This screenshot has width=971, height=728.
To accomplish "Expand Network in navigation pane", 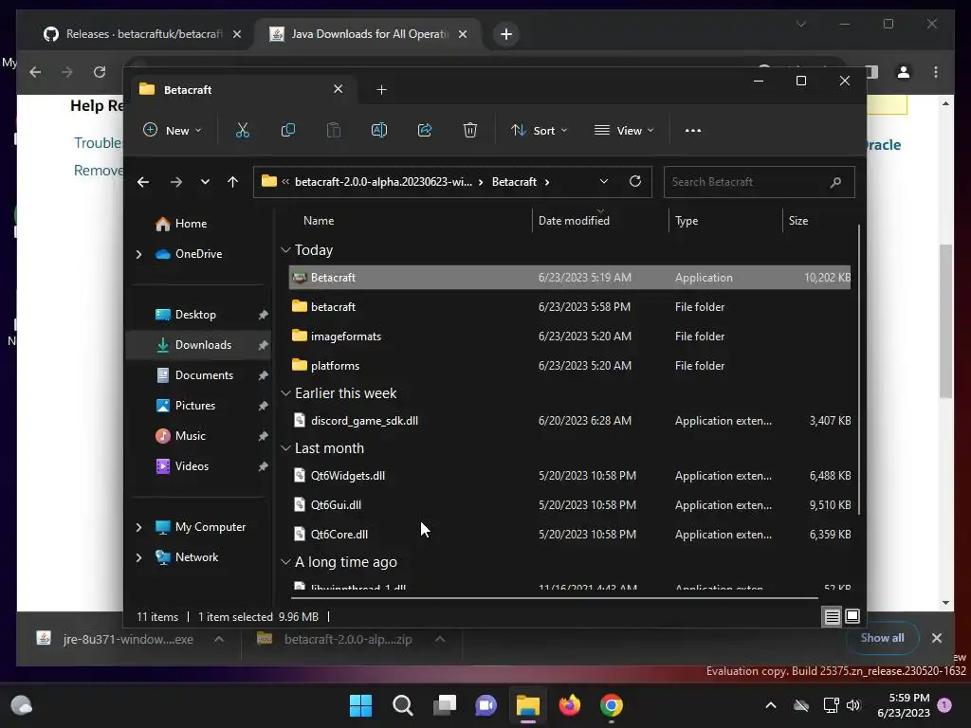I will pyautogui.click(x=138, y=557).
